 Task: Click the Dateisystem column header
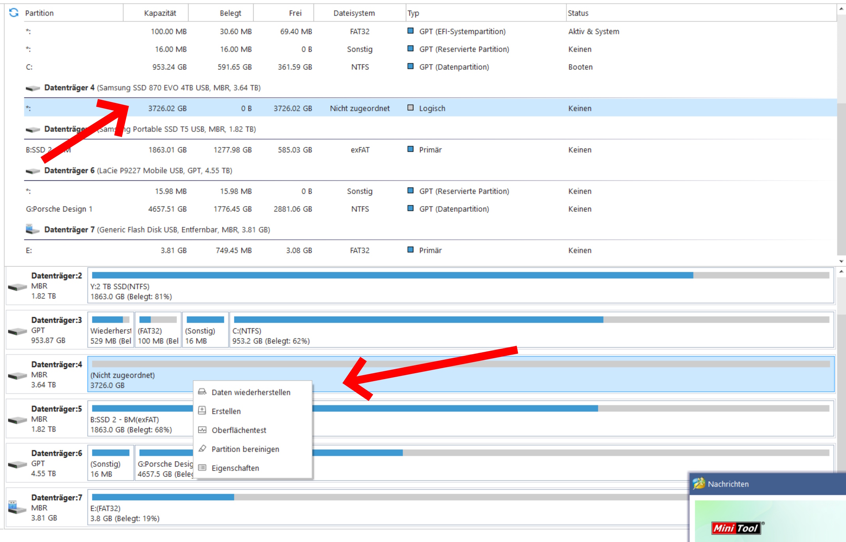354,13
